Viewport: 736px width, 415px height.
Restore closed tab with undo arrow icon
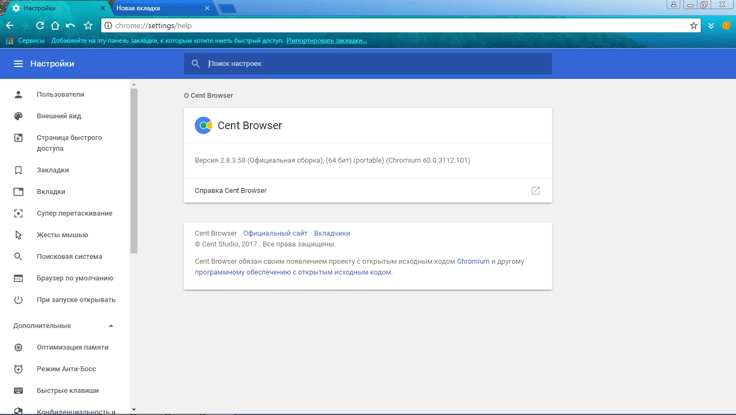tap(70, 25)
